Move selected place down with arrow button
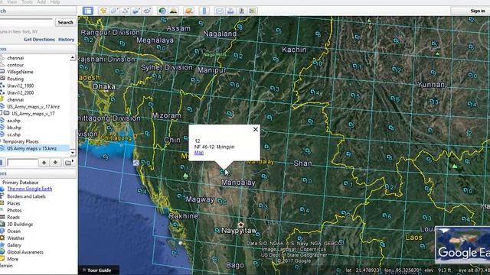 [55, 163]
